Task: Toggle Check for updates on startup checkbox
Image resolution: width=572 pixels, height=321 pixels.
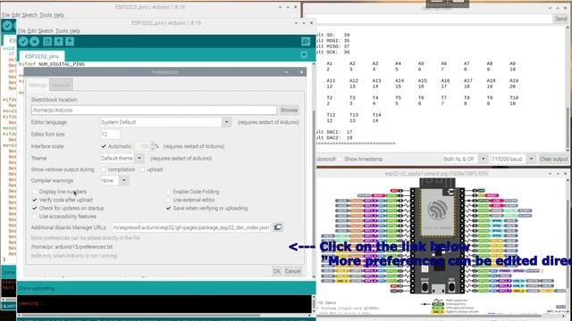Action: pyautogui.click(x=34, y=209)
